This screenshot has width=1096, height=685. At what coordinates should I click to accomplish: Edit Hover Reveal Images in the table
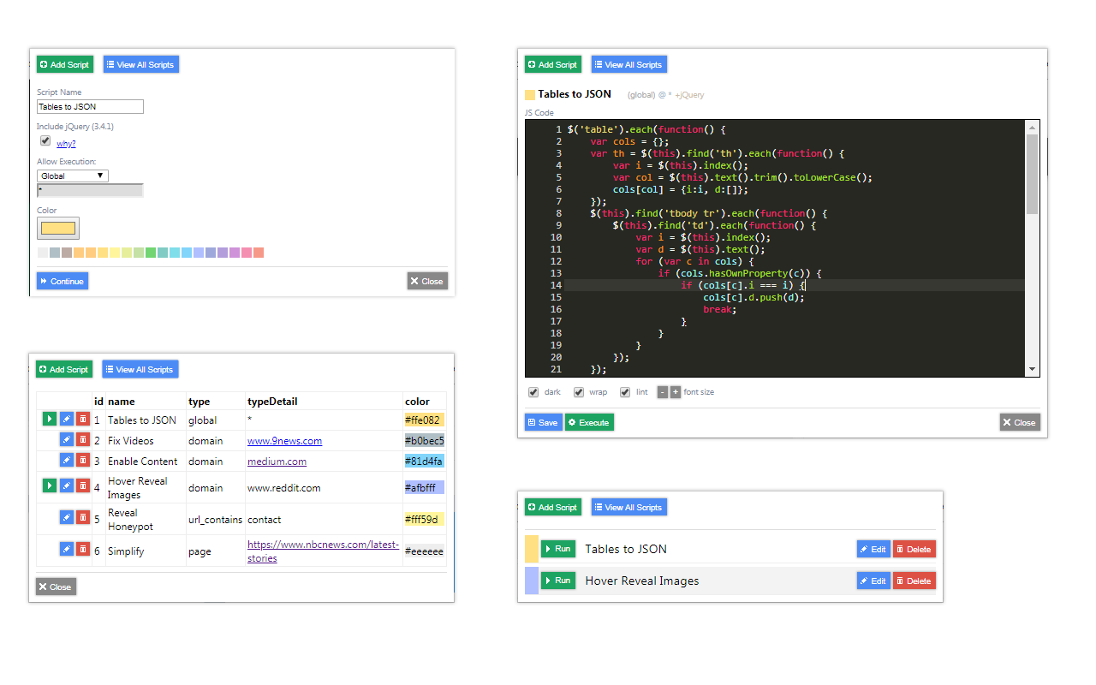click(67, 485)
